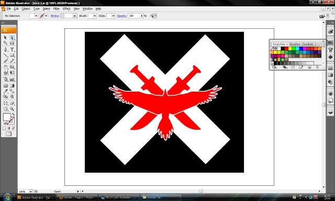
Task: Select the Type tool
Action: 12,50
